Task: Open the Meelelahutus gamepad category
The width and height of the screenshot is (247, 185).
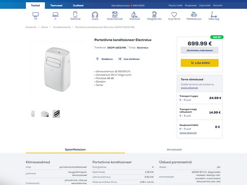Action: (194, 15)
